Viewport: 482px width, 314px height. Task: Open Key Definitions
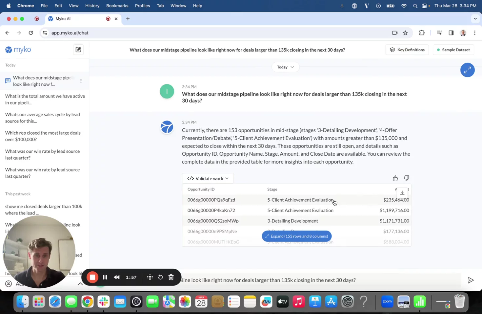[x=407, y=50]
